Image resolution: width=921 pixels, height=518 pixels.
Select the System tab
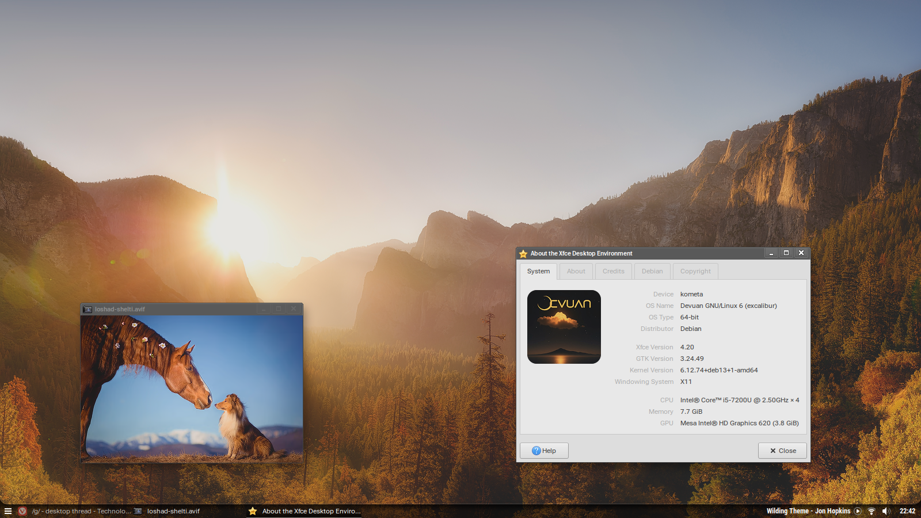tap(538, 271)
